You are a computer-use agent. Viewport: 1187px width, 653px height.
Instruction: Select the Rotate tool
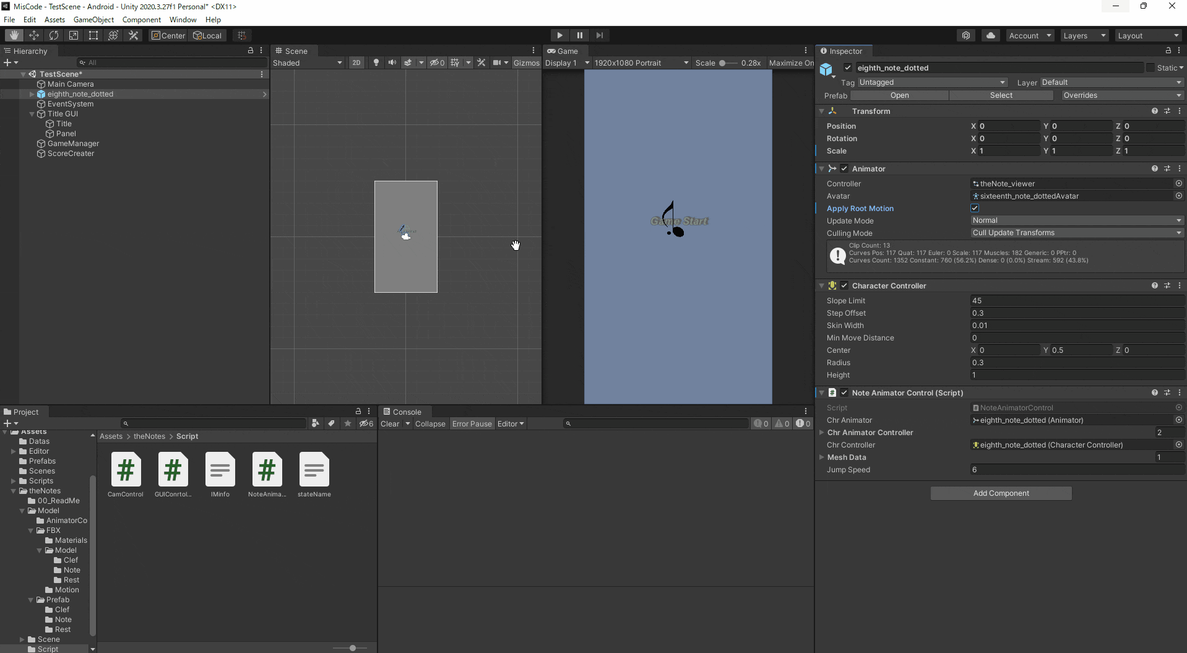tap(54, 35)
